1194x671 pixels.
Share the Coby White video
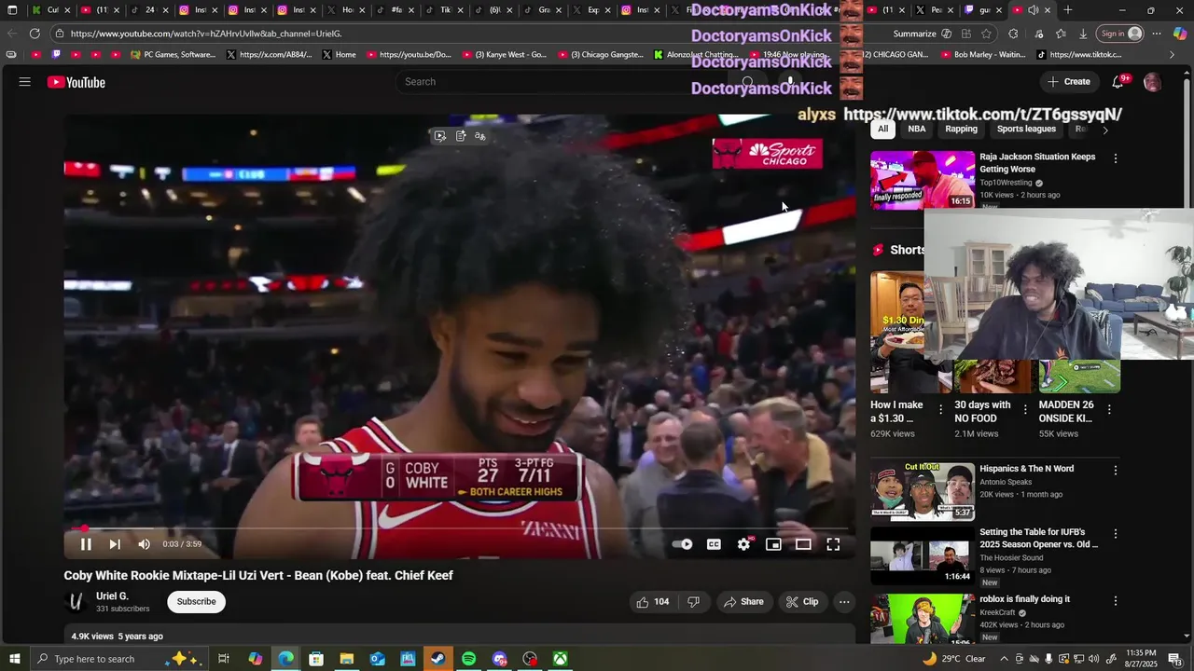743,602
